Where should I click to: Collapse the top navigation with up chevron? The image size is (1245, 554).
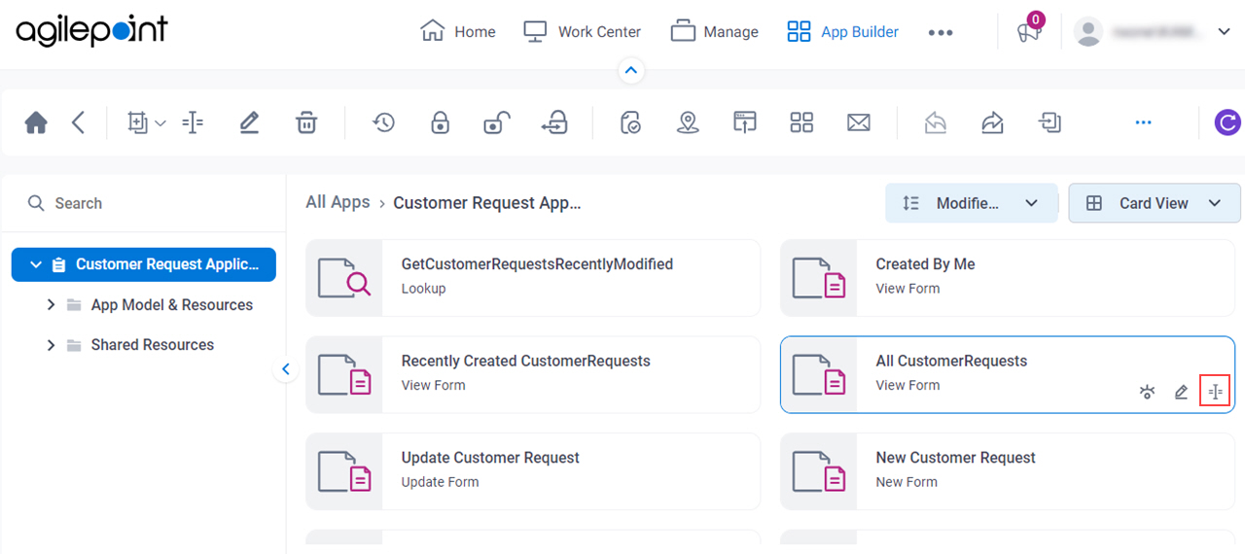631,70
